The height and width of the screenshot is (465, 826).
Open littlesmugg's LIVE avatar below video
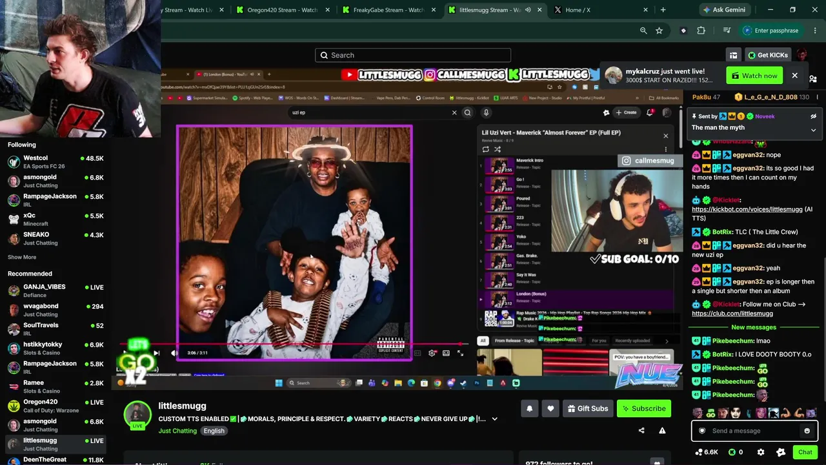coord(137,415)
